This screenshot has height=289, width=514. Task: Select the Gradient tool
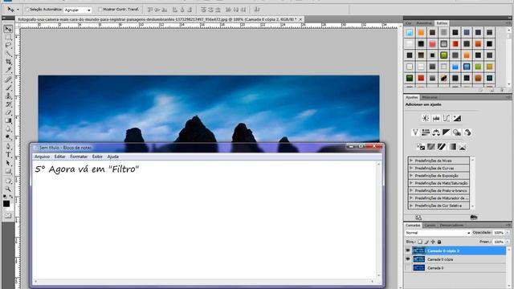(8, 120)
